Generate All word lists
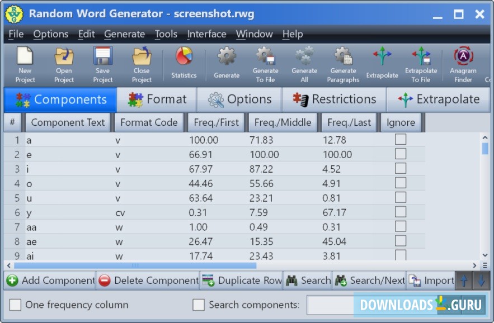 [304, 61]
